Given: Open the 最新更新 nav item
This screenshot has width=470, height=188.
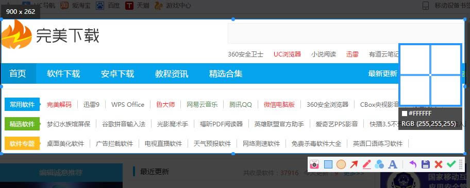Looking at the screenshot, I should click(x=382, y=73).
